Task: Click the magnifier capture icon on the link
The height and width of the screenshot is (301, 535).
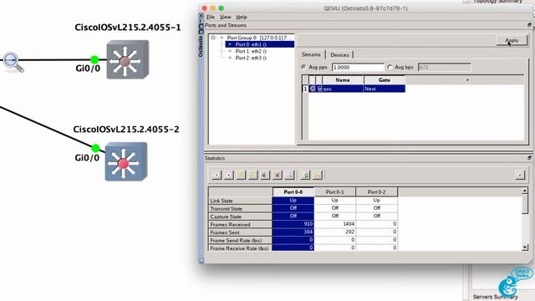Action: (x=13, y=62)
